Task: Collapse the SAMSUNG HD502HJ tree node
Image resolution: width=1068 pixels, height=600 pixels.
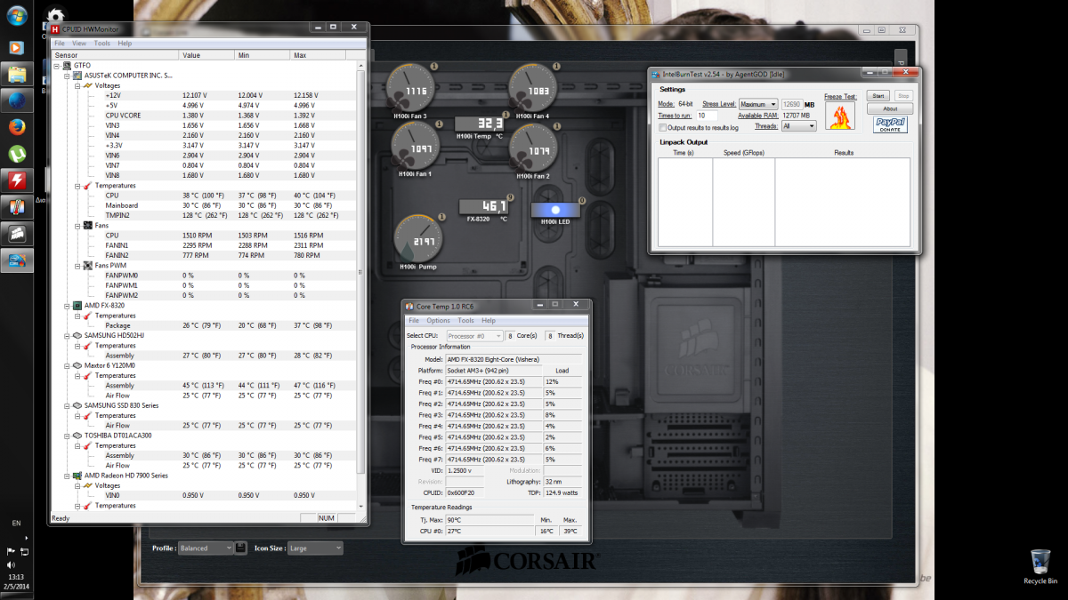Action: [68, 335]
